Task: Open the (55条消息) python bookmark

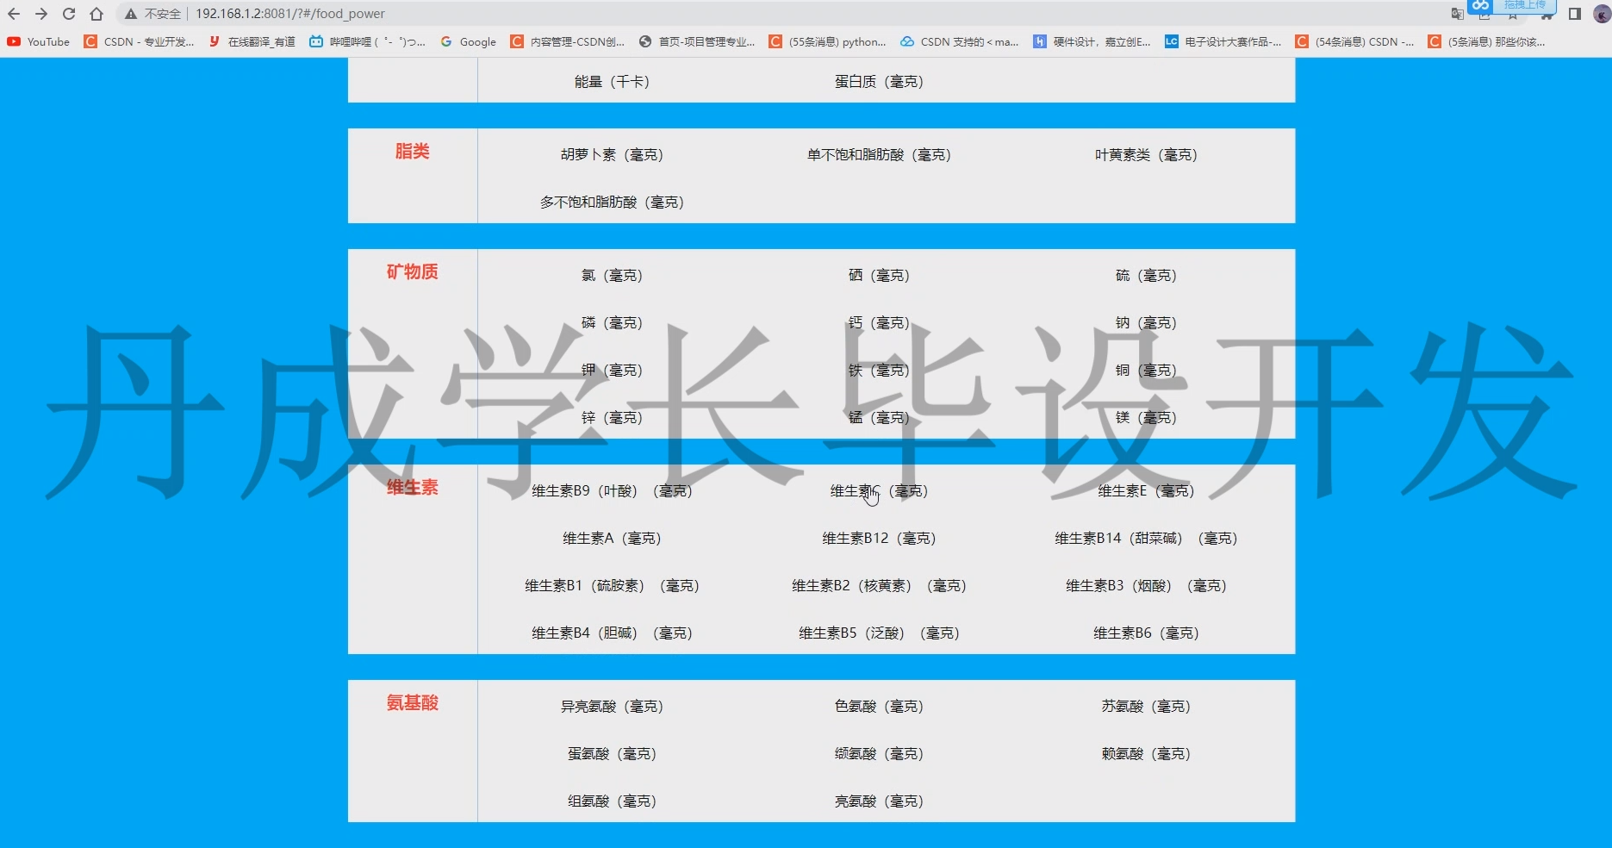Action: [x=827, y=41]
